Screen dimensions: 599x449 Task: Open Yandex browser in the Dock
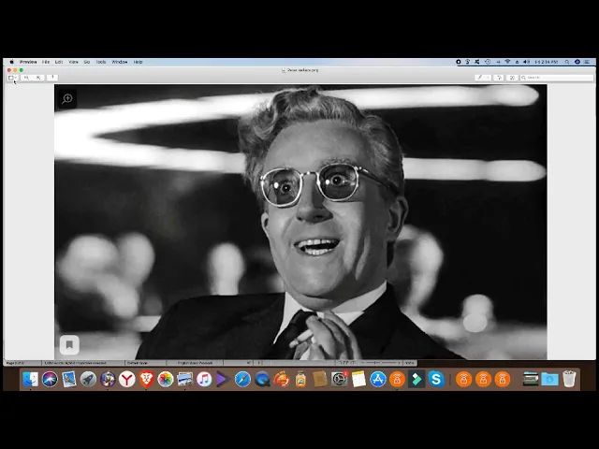127,379
